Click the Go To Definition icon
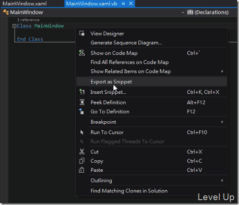 81,111
